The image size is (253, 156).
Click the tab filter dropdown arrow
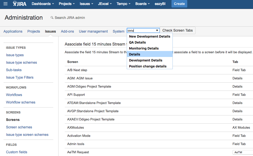point(157,30)
